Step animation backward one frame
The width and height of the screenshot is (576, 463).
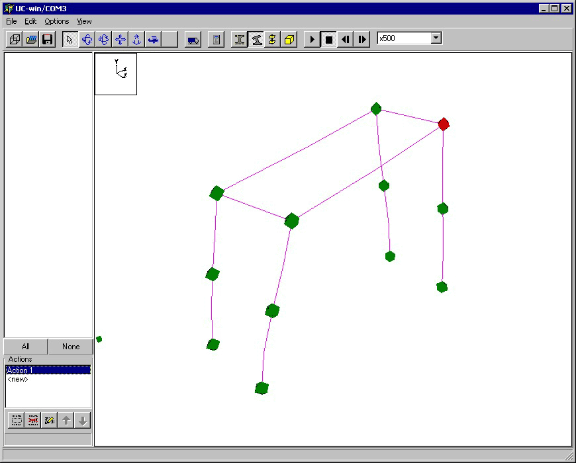(345, 40)
